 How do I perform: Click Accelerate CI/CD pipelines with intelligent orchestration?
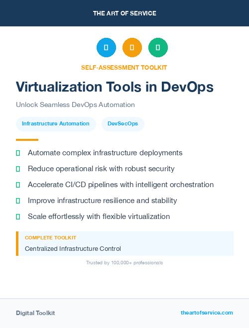coord(121,185)
